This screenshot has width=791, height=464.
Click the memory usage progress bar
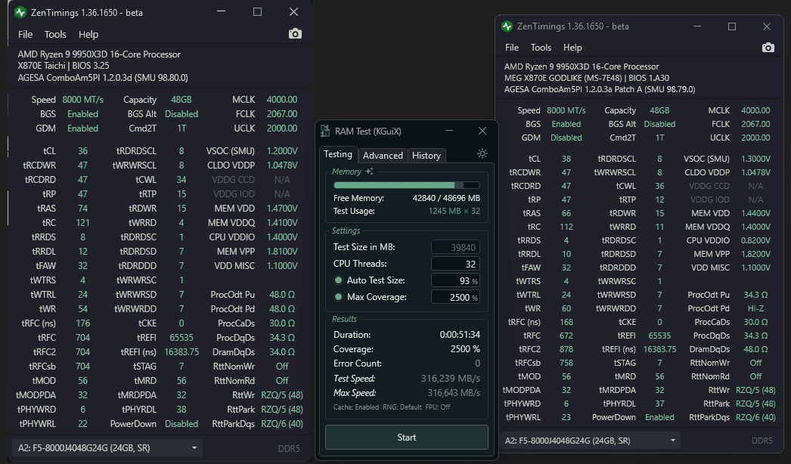[407, 185]
